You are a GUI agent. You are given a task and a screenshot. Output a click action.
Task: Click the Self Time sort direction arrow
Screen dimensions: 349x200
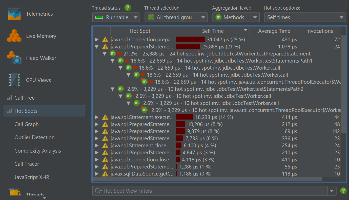pyautogui.click(x=245, y=30)
